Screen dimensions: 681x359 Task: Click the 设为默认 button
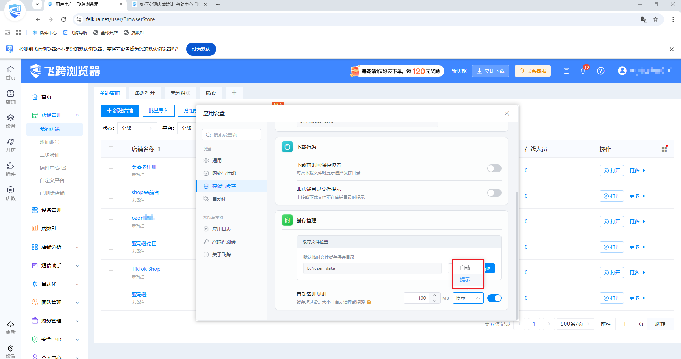pos(201,49)
